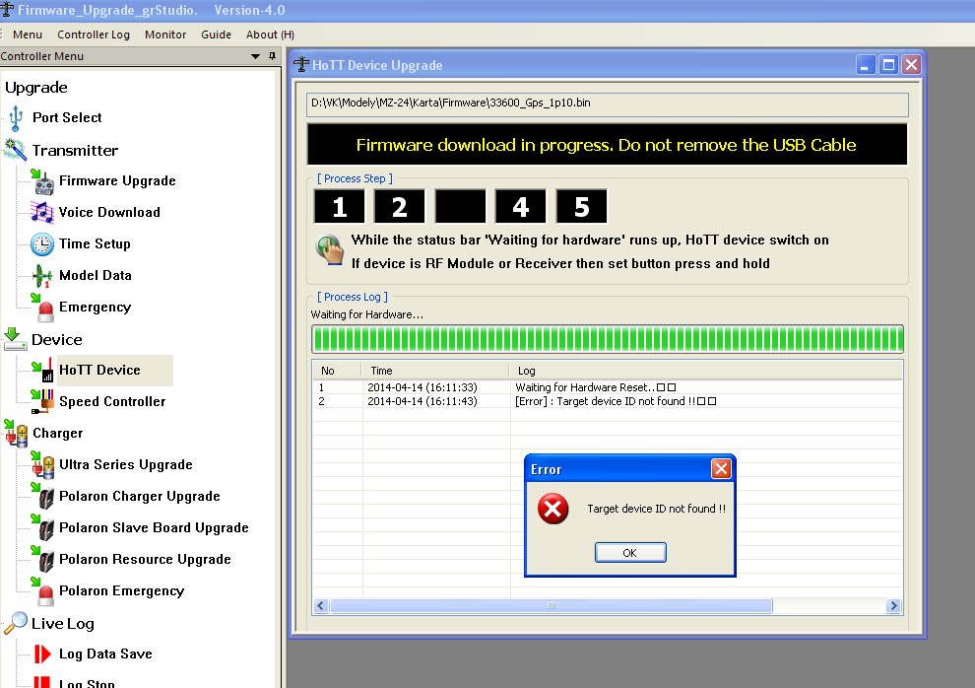
Task: Select HoTT Device tree item
Action: [99, 371]
